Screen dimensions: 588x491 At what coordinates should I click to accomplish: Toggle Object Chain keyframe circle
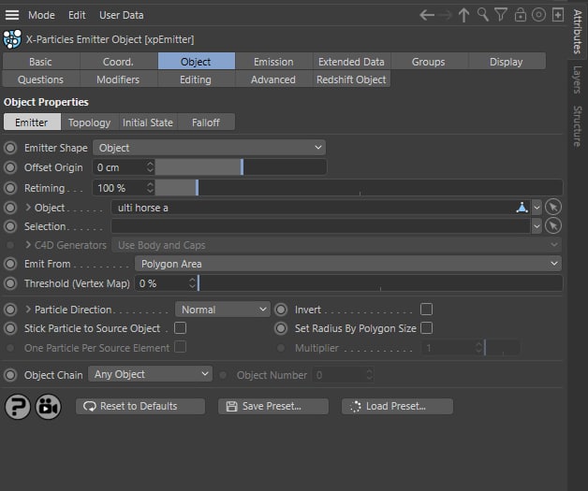pos(10,374)
